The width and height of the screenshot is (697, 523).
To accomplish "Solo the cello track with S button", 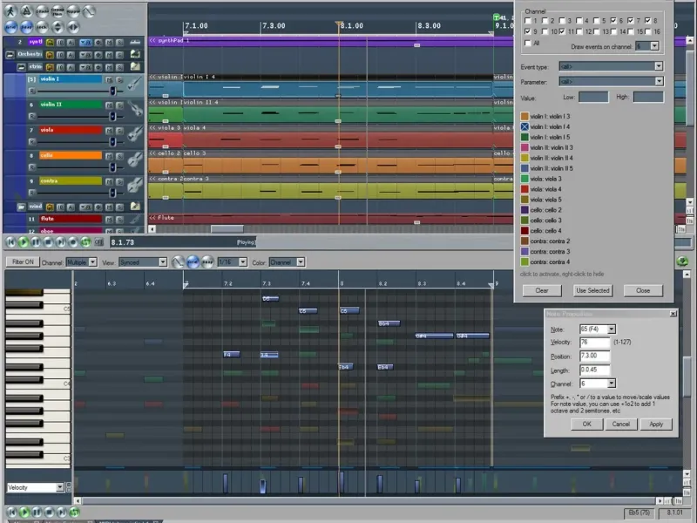I will tap(119, 155).
